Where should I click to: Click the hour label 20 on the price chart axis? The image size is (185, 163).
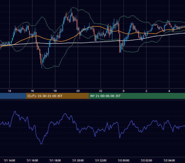(x=78, y=91)
